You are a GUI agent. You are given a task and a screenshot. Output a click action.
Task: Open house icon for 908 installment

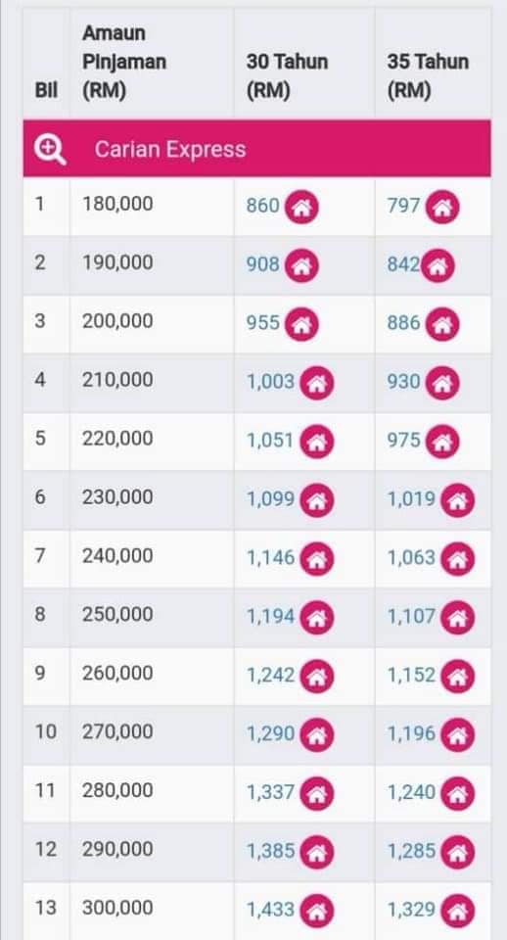pos(301,265)
